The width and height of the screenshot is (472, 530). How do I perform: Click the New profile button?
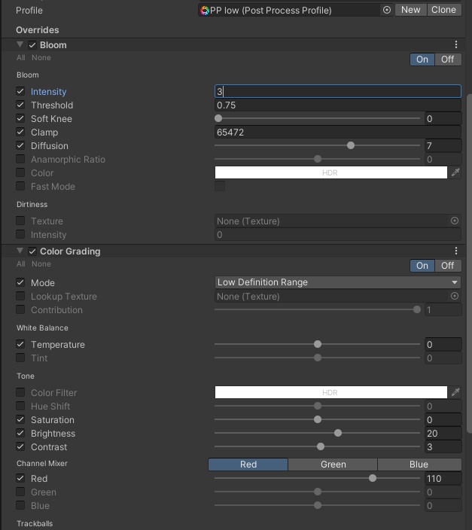tap(411, 10)
